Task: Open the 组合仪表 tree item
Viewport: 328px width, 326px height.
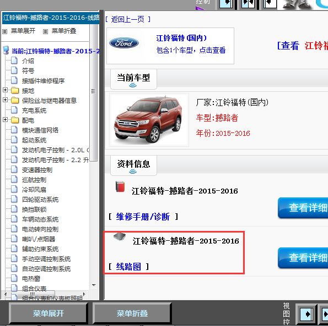Action: point(34,289)
